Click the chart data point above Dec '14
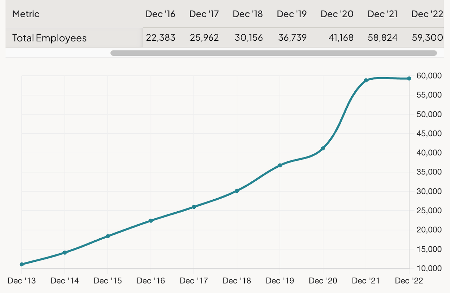Viewport: 450px width, 293px height. (x=65, y=253)
